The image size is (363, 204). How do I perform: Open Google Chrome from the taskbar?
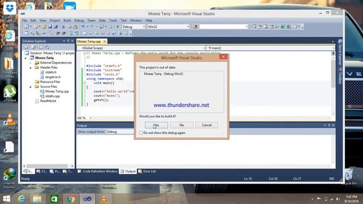[71, 199]
